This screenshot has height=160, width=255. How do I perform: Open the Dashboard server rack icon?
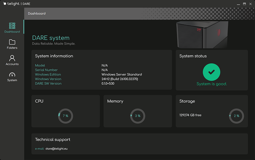[12, 26]
